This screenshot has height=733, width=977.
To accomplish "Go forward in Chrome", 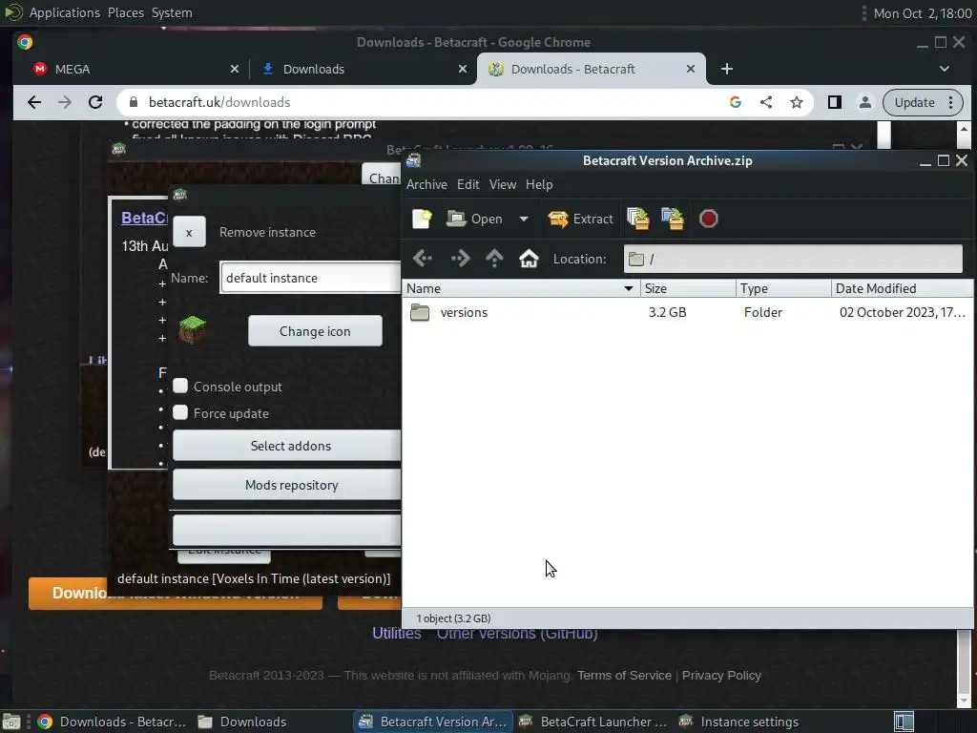I will tap(65, 102).
